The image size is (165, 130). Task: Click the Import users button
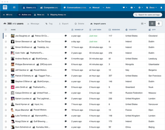coord(98,24)
